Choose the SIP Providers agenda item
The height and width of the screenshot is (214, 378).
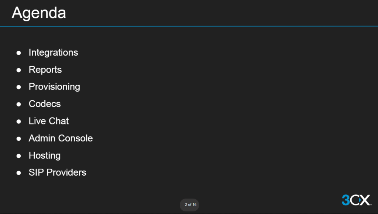tap(57, 172)
